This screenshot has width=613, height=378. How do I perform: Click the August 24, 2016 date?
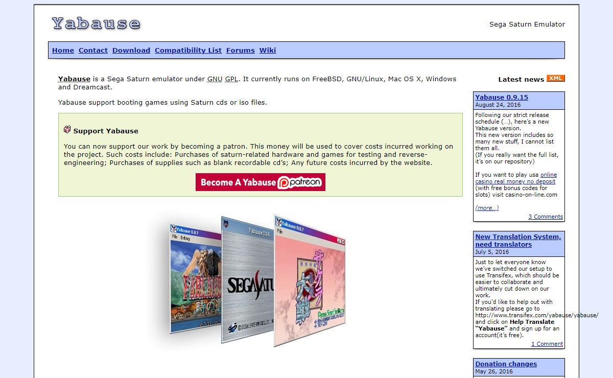pos(498,105)
